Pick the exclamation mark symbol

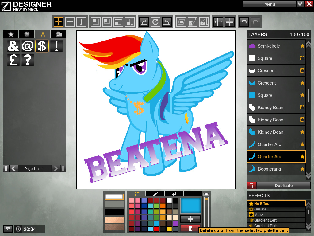click(x=56, y=46)
